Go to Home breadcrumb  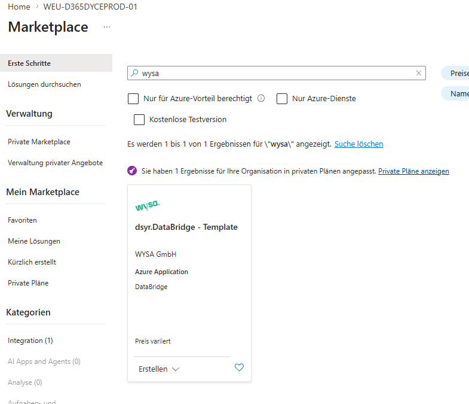click(19, 7)
